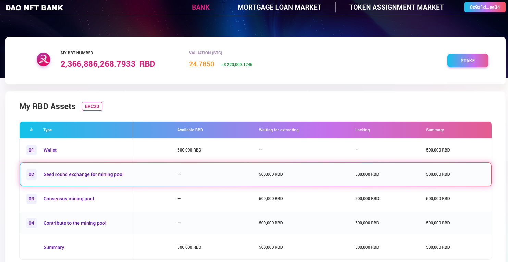Screen dimensions: 508x262
Task: Click the My RBD Assets heading
Action: pyautogui.click(x=47, y=106)
